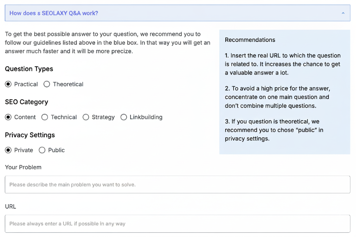Image resolution: width=356 pixels, height=237 pixels.
Task: Click the "Your Problem" field label
Action: (x=23, y=167)
